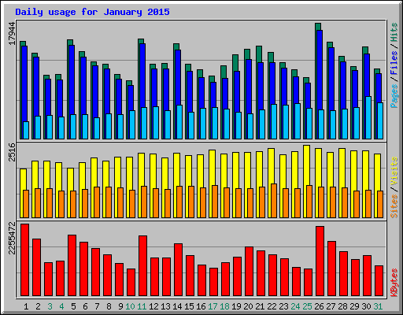Click the 17944 hits axis value
Viewport: 403px width, 315px height.
click(13, 34)
